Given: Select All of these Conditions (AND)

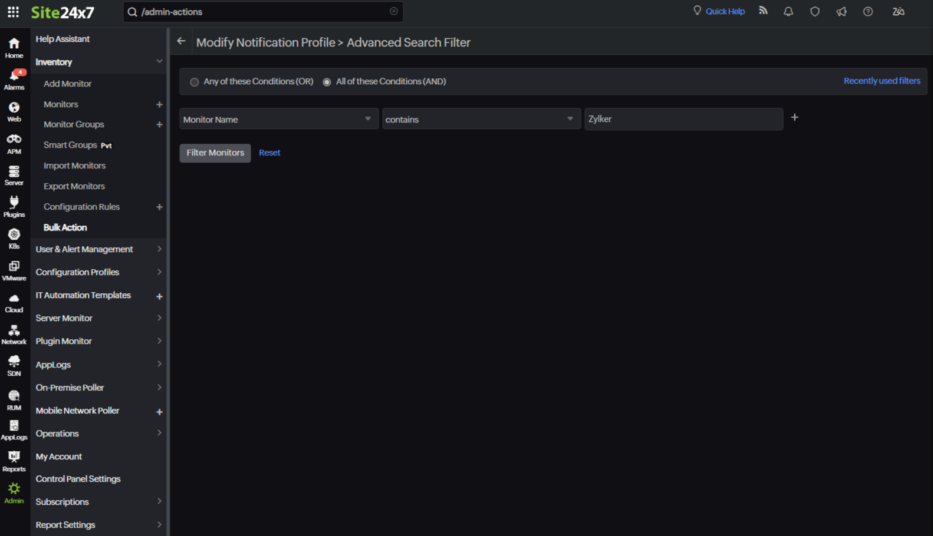Looking at the screenshot, I should coord(327,82).
